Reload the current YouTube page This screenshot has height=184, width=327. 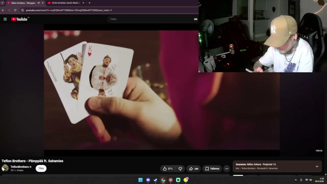(15, 10)
